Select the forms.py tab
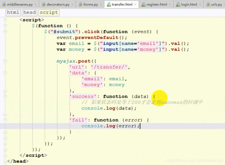Viewport: 225px width, 165px height. (x=90, y=5)
